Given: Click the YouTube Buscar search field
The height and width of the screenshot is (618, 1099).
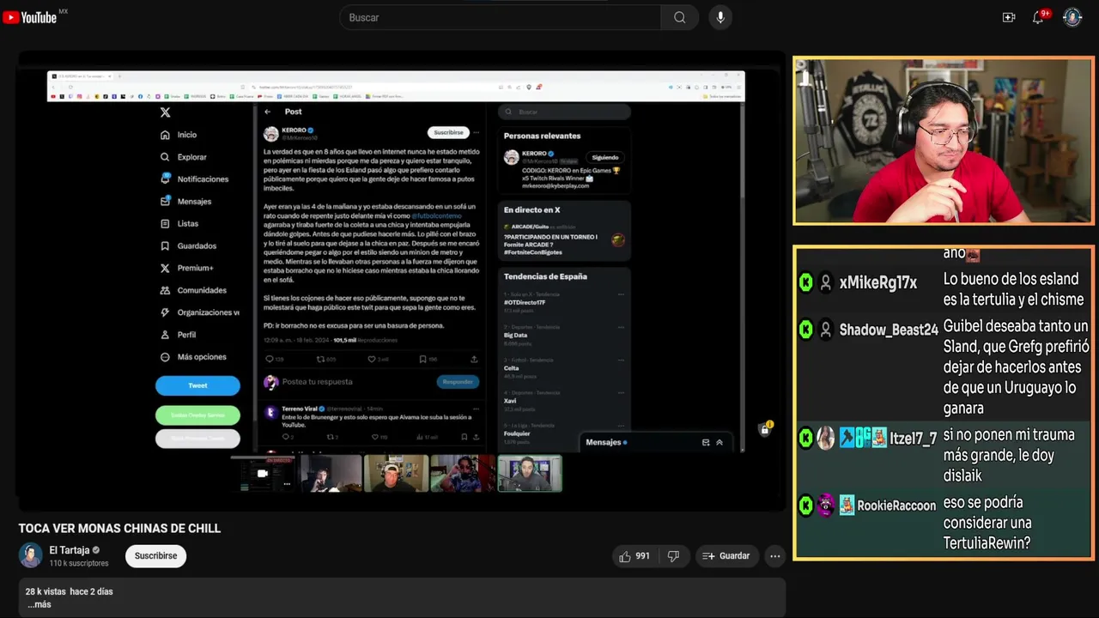Looking at the screenshot, I should (501, 17).
